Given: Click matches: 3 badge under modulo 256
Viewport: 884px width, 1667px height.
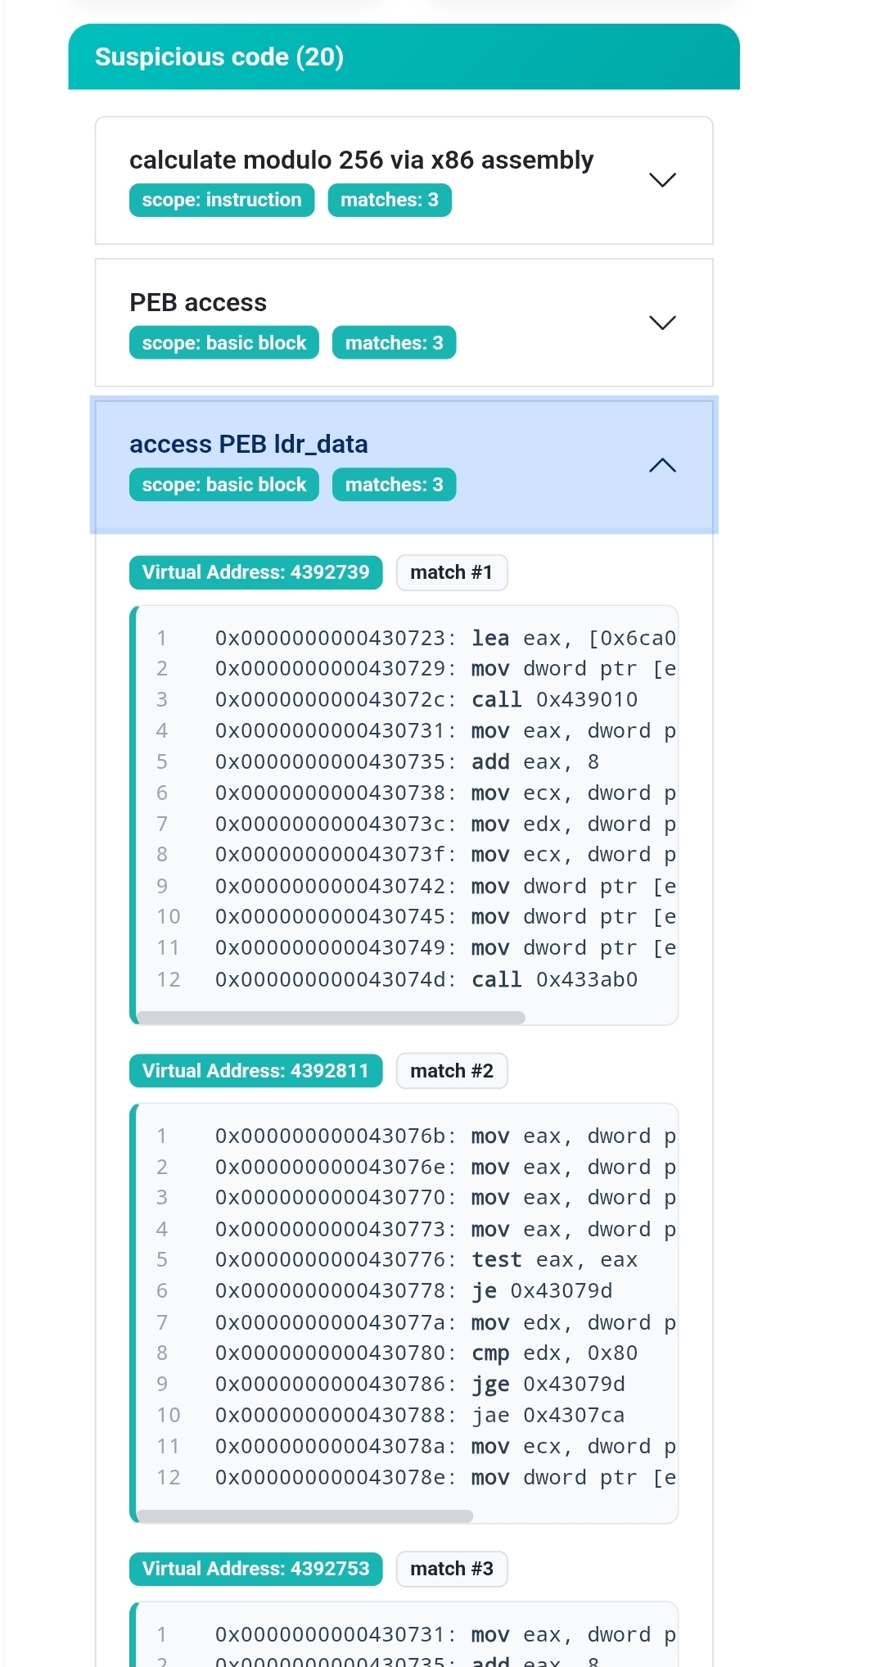Looking at the screenshot, I should tap(390, 200).
